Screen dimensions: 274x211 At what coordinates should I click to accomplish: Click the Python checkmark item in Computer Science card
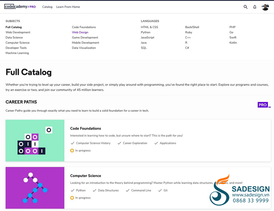coord(78,190)
